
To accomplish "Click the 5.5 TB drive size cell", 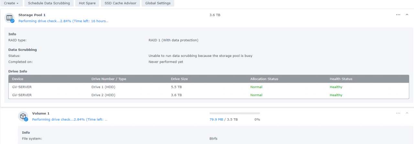I will (176, 87).
